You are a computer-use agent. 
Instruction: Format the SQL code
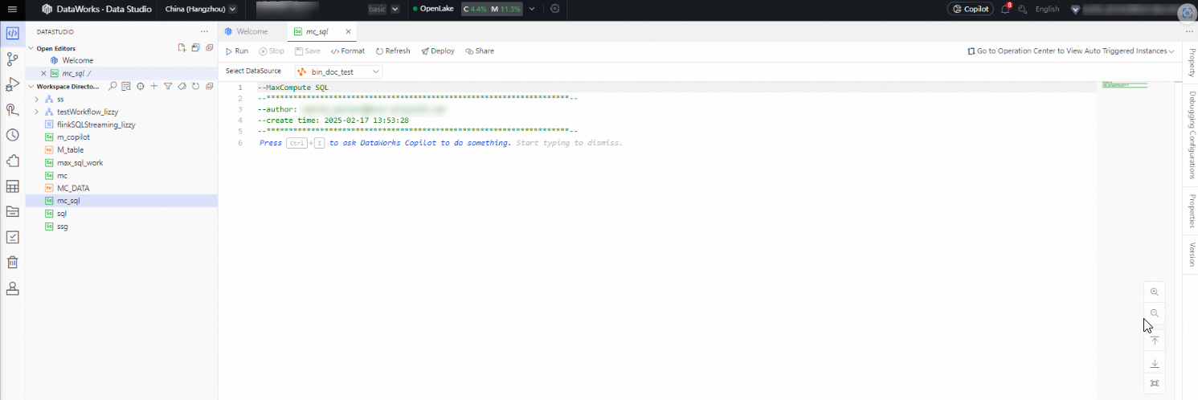click(348, 51)
